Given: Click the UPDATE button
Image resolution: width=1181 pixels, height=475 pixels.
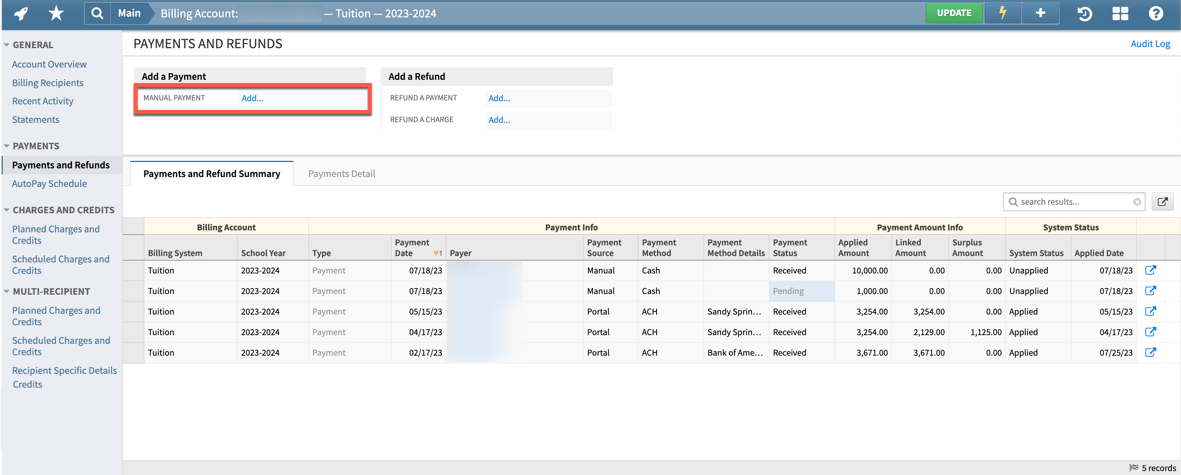Looking at the screenshot, I should 954,13.
